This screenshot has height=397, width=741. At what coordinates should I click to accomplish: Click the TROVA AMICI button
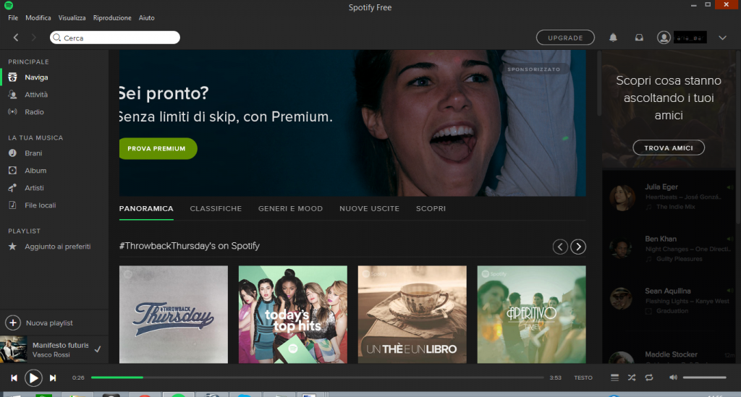point(669,148)
